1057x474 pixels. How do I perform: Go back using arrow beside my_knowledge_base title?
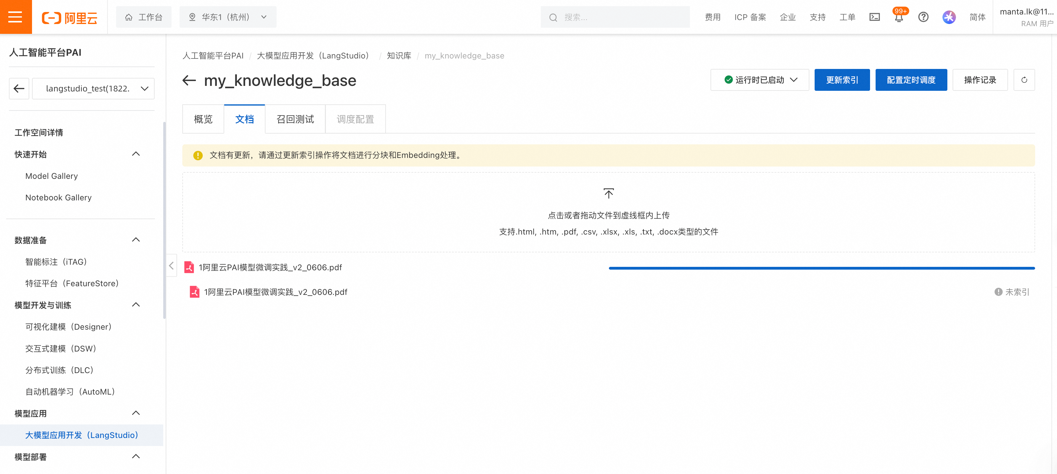pyautogui.click(x=189, y=80)
